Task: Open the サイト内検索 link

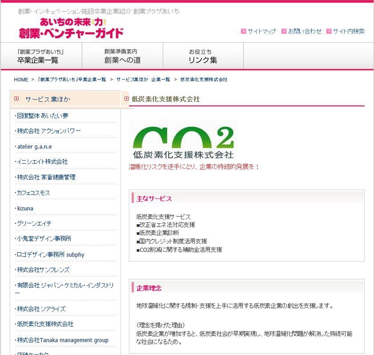Action: 349,31
